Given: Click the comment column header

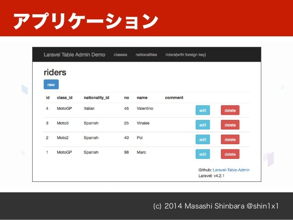Looking at the screenshot, I should click(x=174, y=98).
